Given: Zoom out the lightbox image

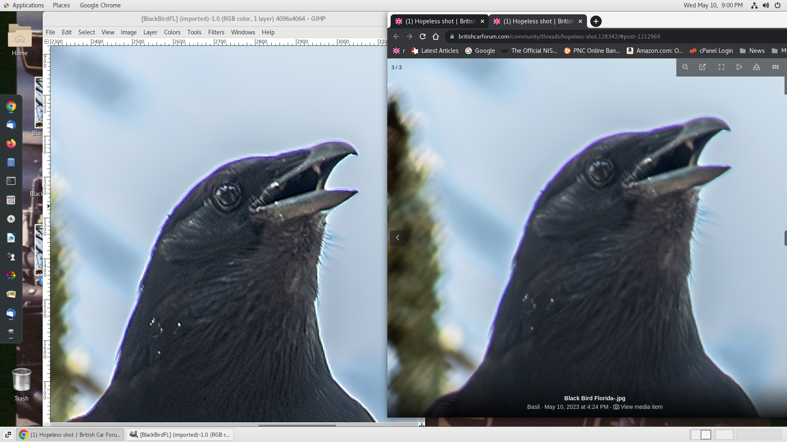Looking at the screenshot, I should point(685,67).
